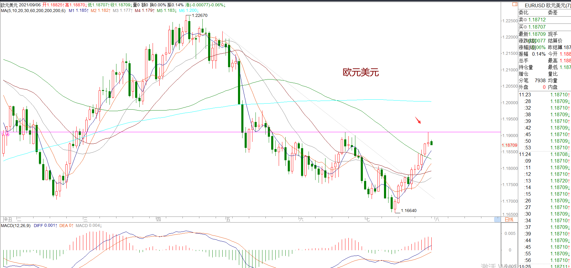Click the M5 1.183 moving average value
The width and height of the screenshot is (571, 268).
(167, 11)
